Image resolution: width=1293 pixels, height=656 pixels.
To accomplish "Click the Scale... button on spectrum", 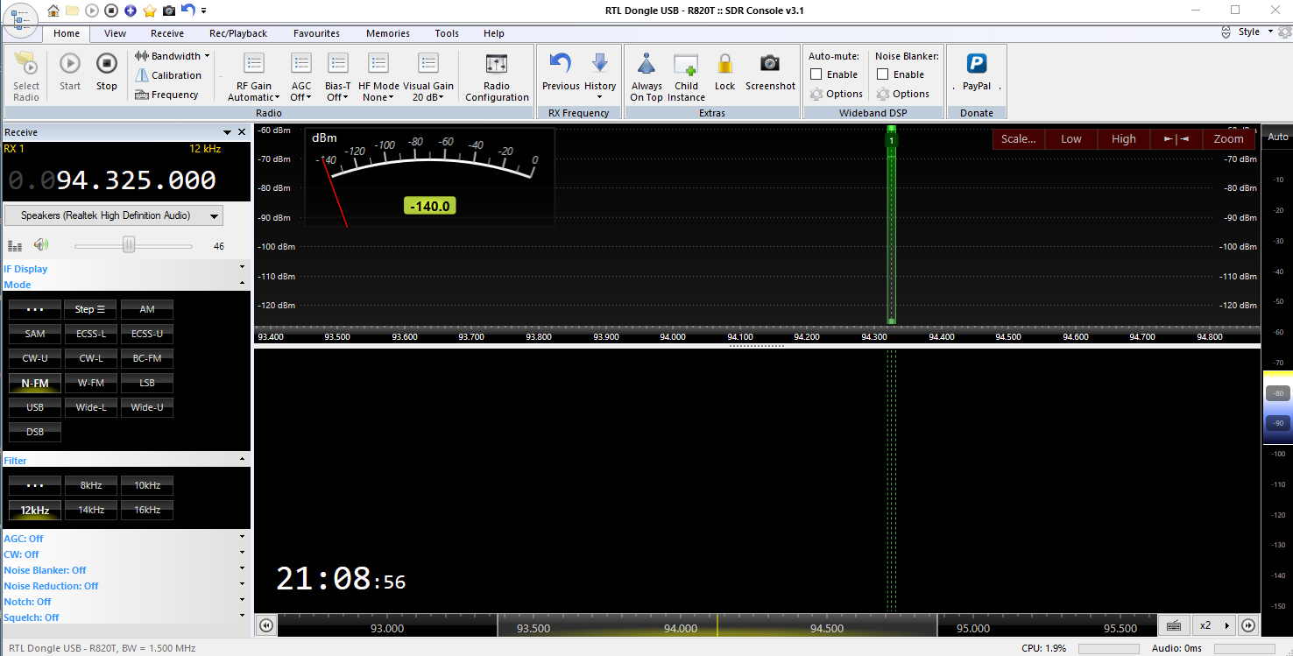I will (1018, 138).
